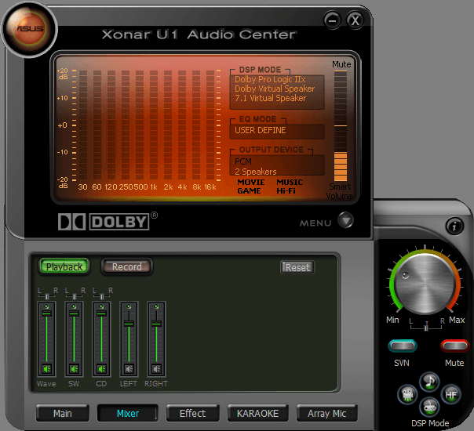Screen dimensions: 474x431
Task: Mute the Wave channel speaker icon
Action: [46, 368]
